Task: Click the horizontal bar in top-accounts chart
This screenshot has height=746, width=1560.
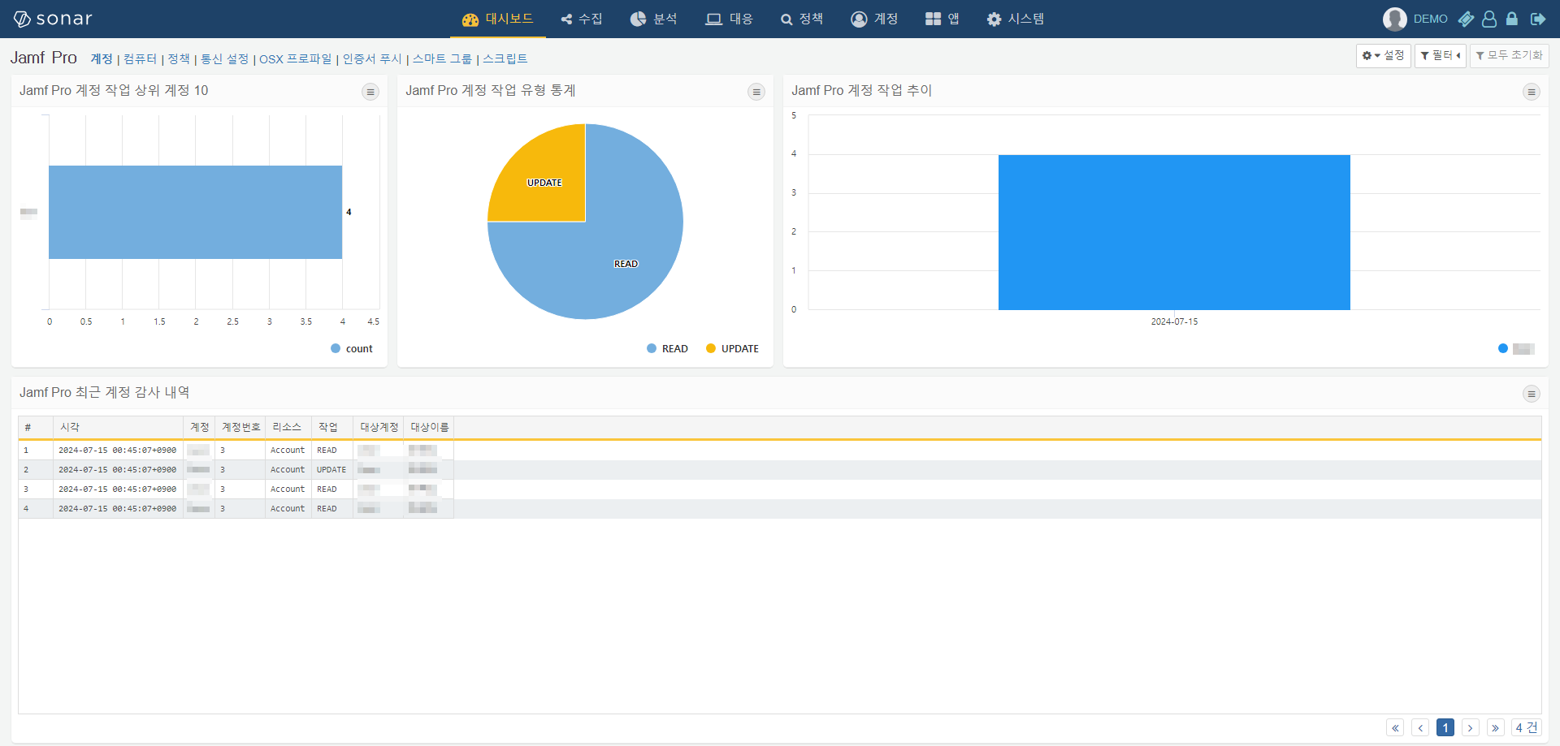Action: pos(195,212)
